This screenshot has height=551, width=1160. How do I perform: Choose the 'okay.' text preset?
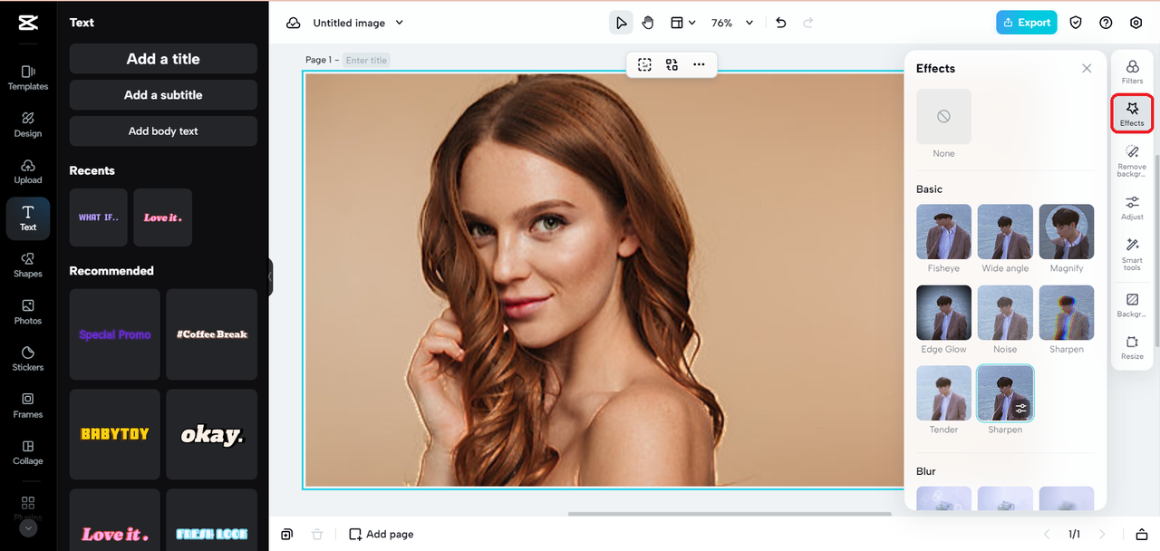212,434
